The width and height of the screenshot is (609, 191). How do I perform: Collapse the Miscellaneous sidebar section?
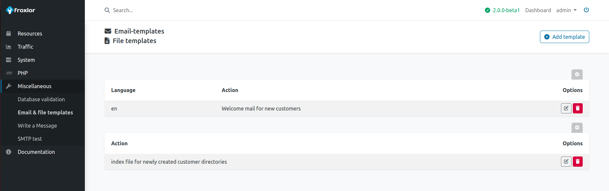tap(35, 86)
